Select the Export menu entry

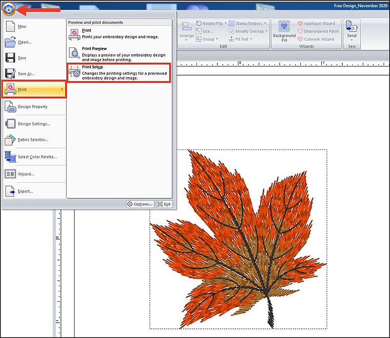(25, 191)
